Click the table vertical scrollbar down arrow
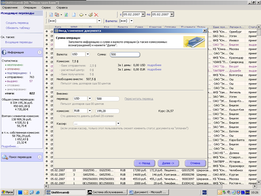This screenshot has height=196, width=261. point(259,182)
